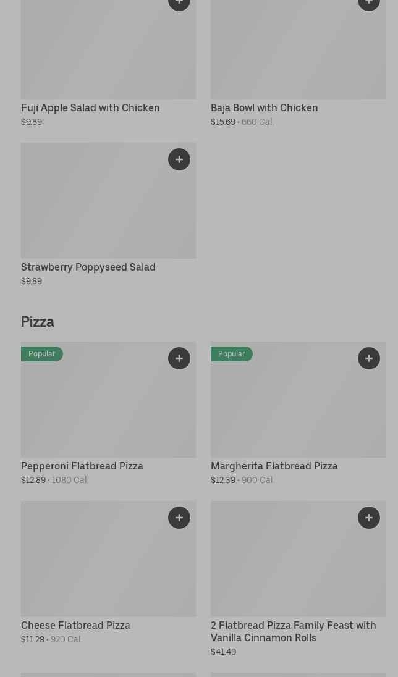Open Pepperoni Flatbread Pizza item title
398x677 pixels.
(x=82, y=466)
